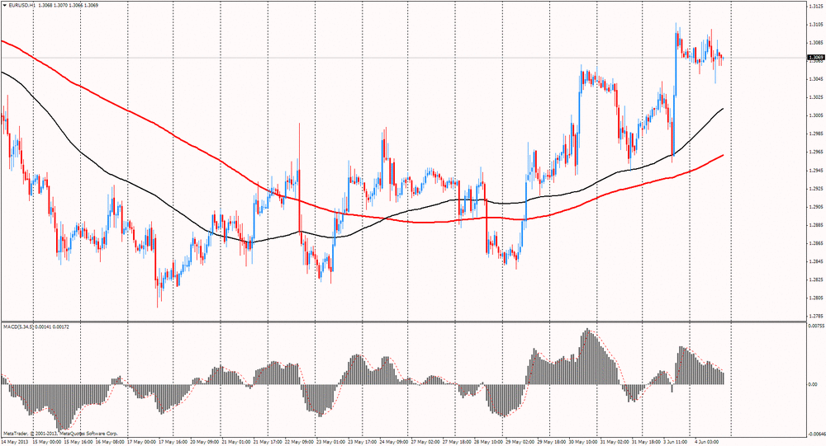Screen dimensions: 826x446
Task: Click the EURUSD,H1 chart title arrow
Action: coord(5,5)
